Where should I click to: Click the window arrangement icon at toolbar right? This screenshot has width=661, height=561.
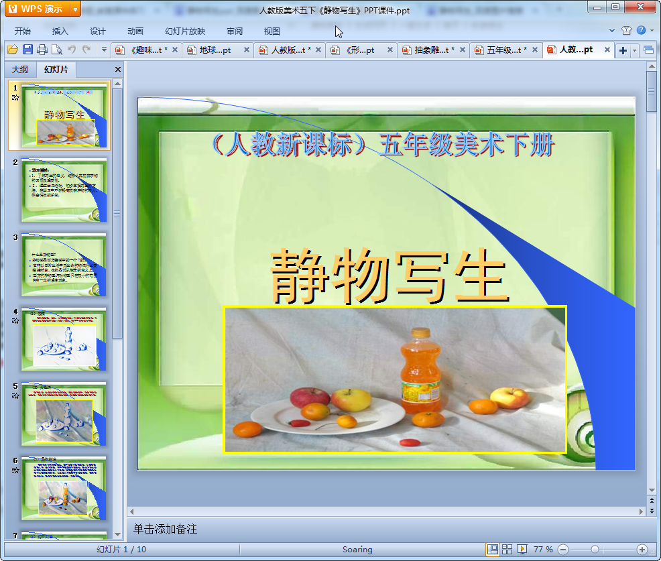649,50
